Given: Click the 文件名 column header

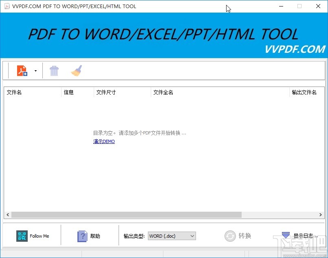Looking at the screenshot, I should click(14, 92).
